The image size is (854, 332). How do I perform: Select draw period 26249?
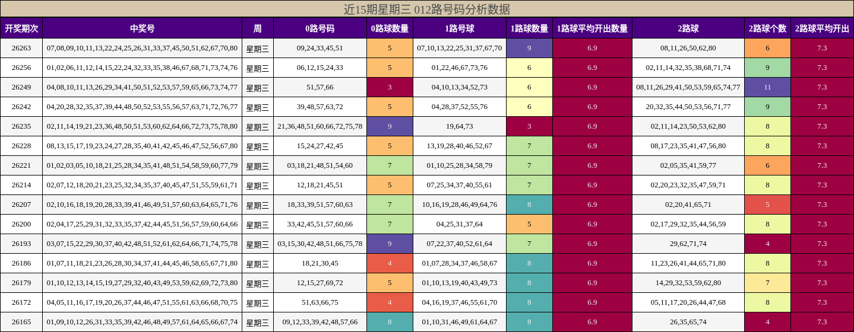21,87
